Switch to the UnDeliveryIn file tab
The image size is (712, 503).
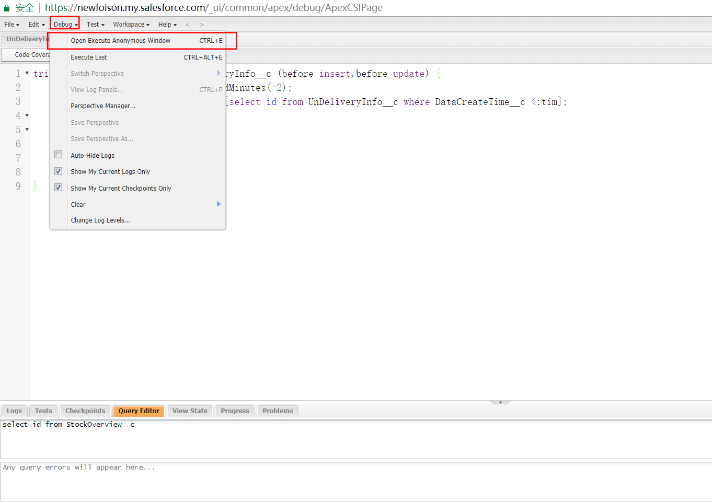click(26, 39)
